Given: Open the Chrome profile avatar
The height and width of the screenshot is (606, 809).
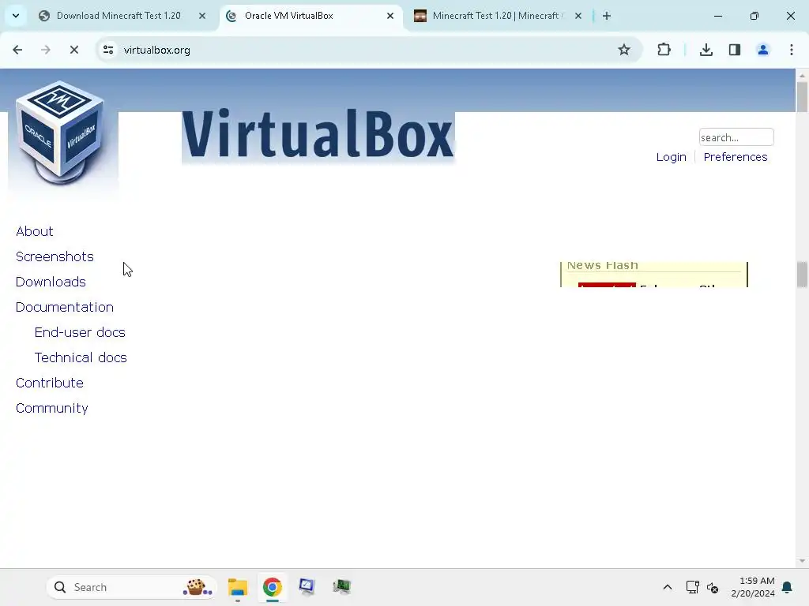Looking at the screenshot, I should 763,50.
